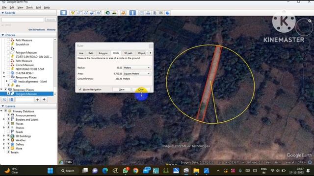The width and height of the screenshot is (314, 176).
Task: Toggle the Ruler tool icon
Action: (x=132, y=13)
